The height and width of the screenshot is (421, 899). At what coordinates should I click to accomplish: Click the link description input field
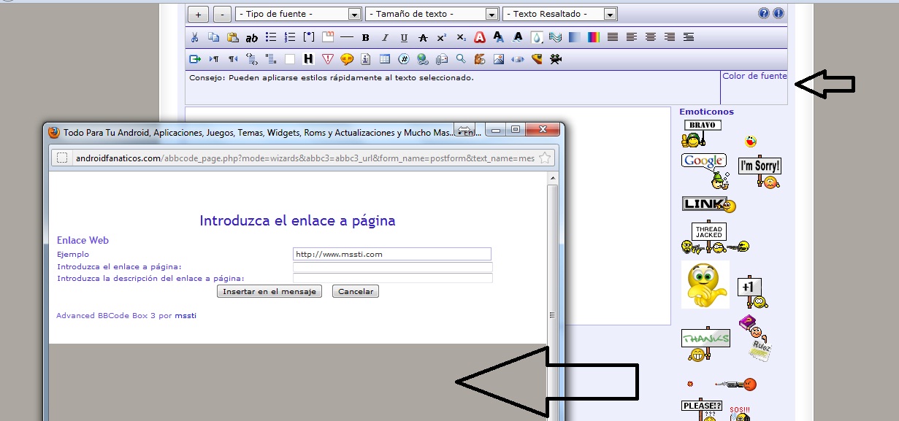pos(392,278)
